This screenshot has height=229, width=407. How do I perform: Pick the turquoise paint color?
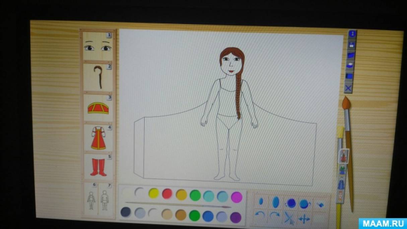209,196
